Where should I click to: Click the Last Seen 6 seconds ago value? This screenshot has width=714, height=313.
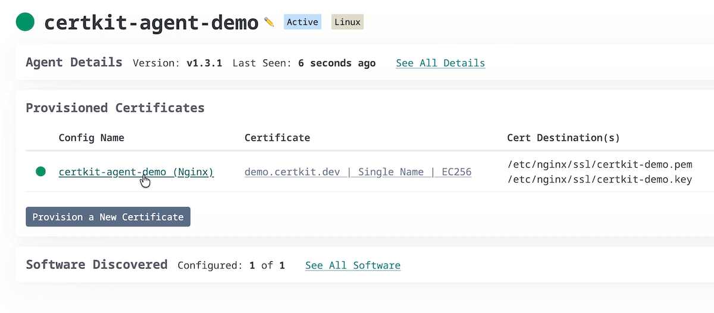pos(337,63)
